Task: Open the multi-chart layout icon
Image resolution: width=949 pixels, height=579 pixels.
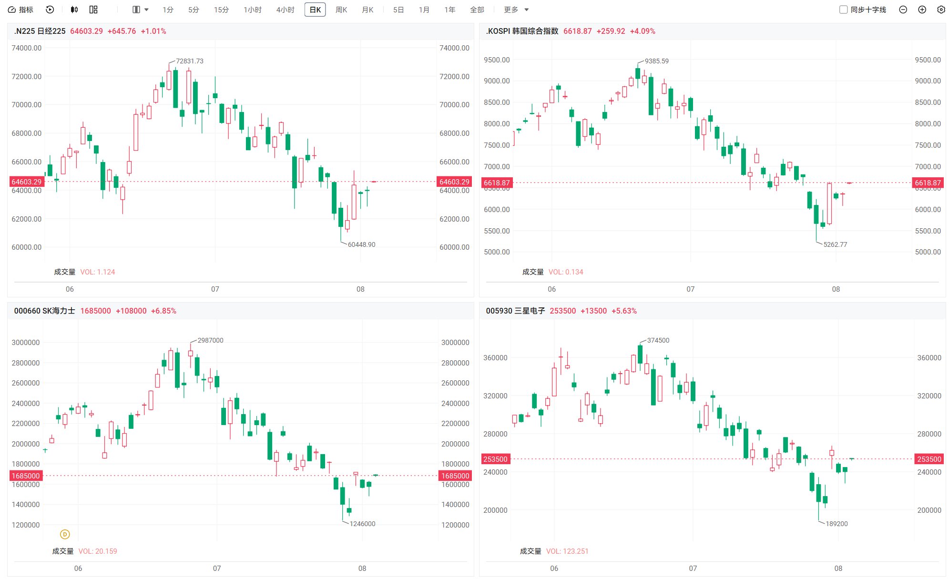Action: point(93,10)
